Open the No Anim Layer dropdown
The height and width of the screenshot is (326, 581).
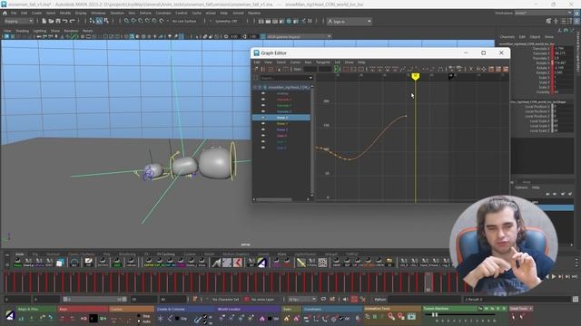click(262, 299)
